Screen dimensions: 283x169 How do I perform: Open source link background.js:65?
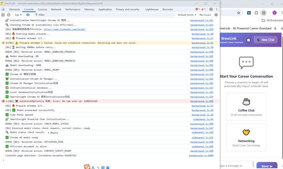[x=202, y=43]
